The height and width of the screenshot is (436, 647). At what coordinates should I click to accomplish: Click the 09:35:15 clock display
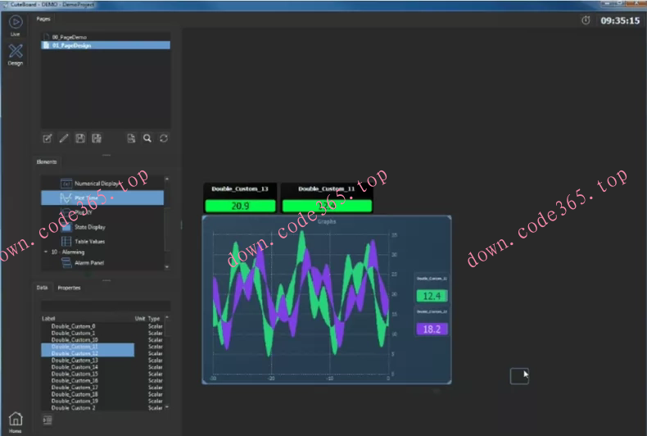pyautogui.click(x=620, y=20)
